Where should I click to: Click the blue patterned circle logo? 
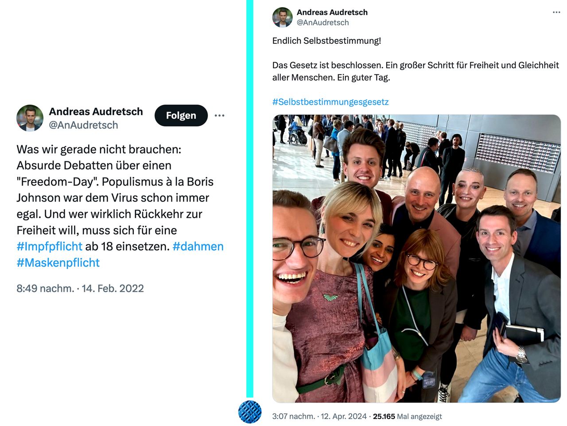250,412
